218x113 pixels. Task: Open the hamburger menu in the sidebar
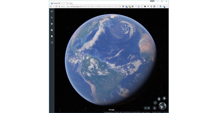tap(52, 11)
